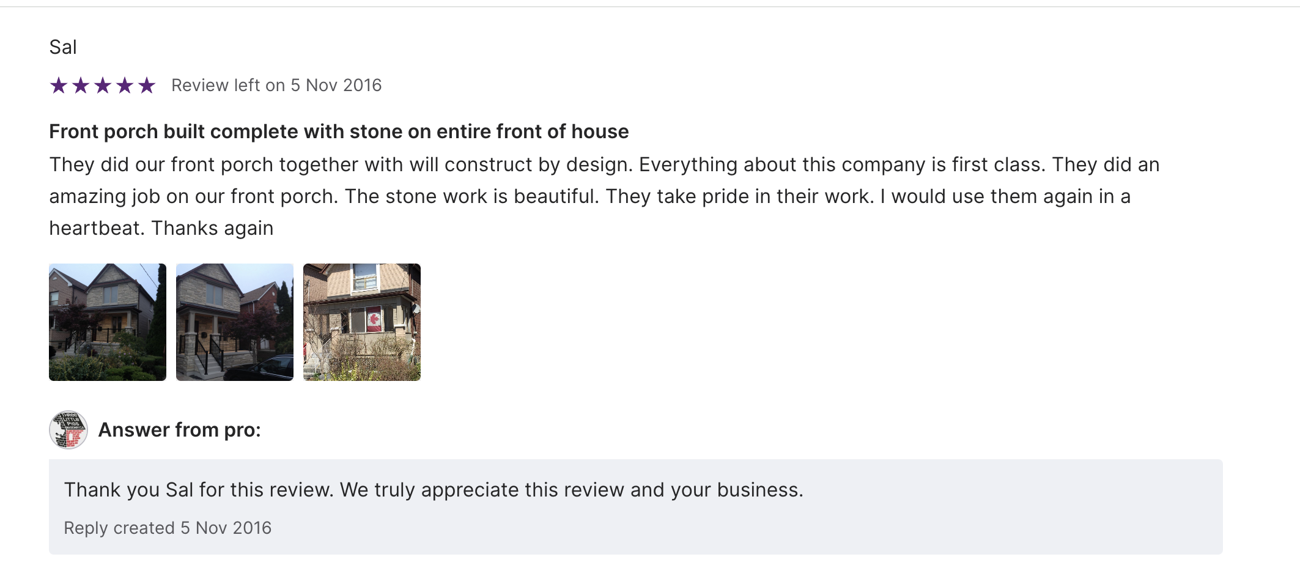Click the "heartbeat. Thanks again" review line
This screenshot has width=1300, height=565.
[161, 228]
